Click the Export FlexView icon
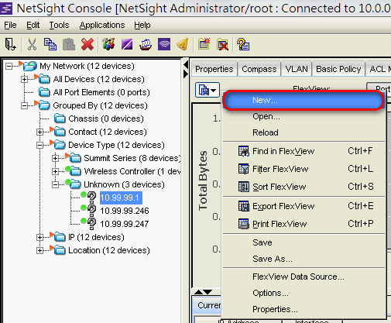The image size is (391, 323). [x=244, y=206]
